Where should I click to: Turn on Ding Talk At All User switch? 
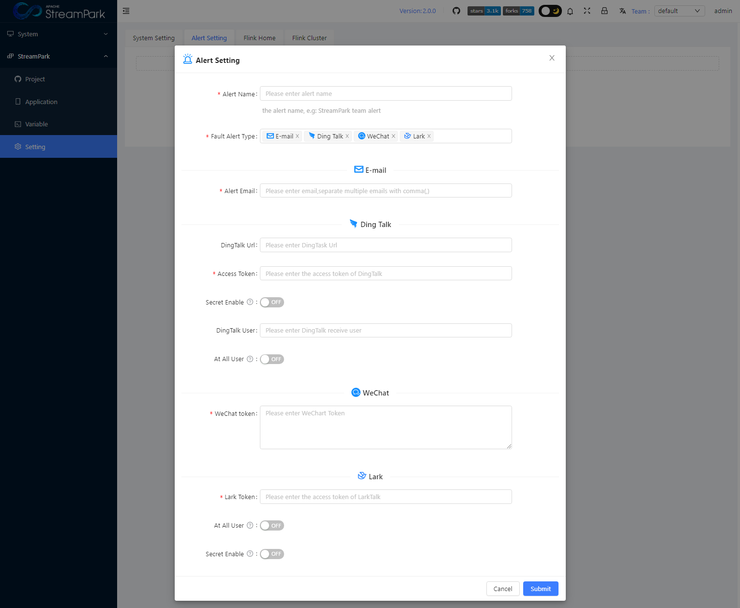point(272,359)
